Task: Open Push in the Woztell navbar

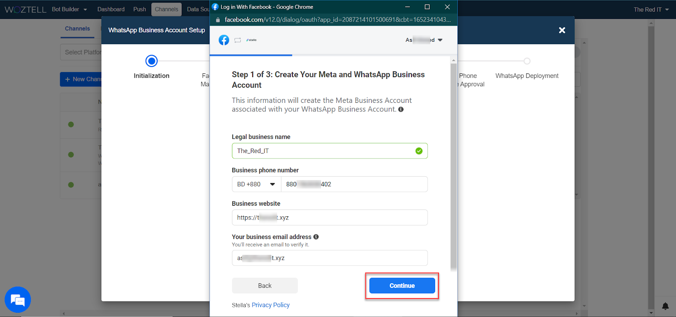Action: coord(140,9)
